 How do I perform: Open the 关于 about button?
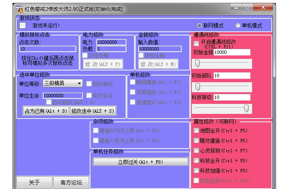tap(34, 182)
